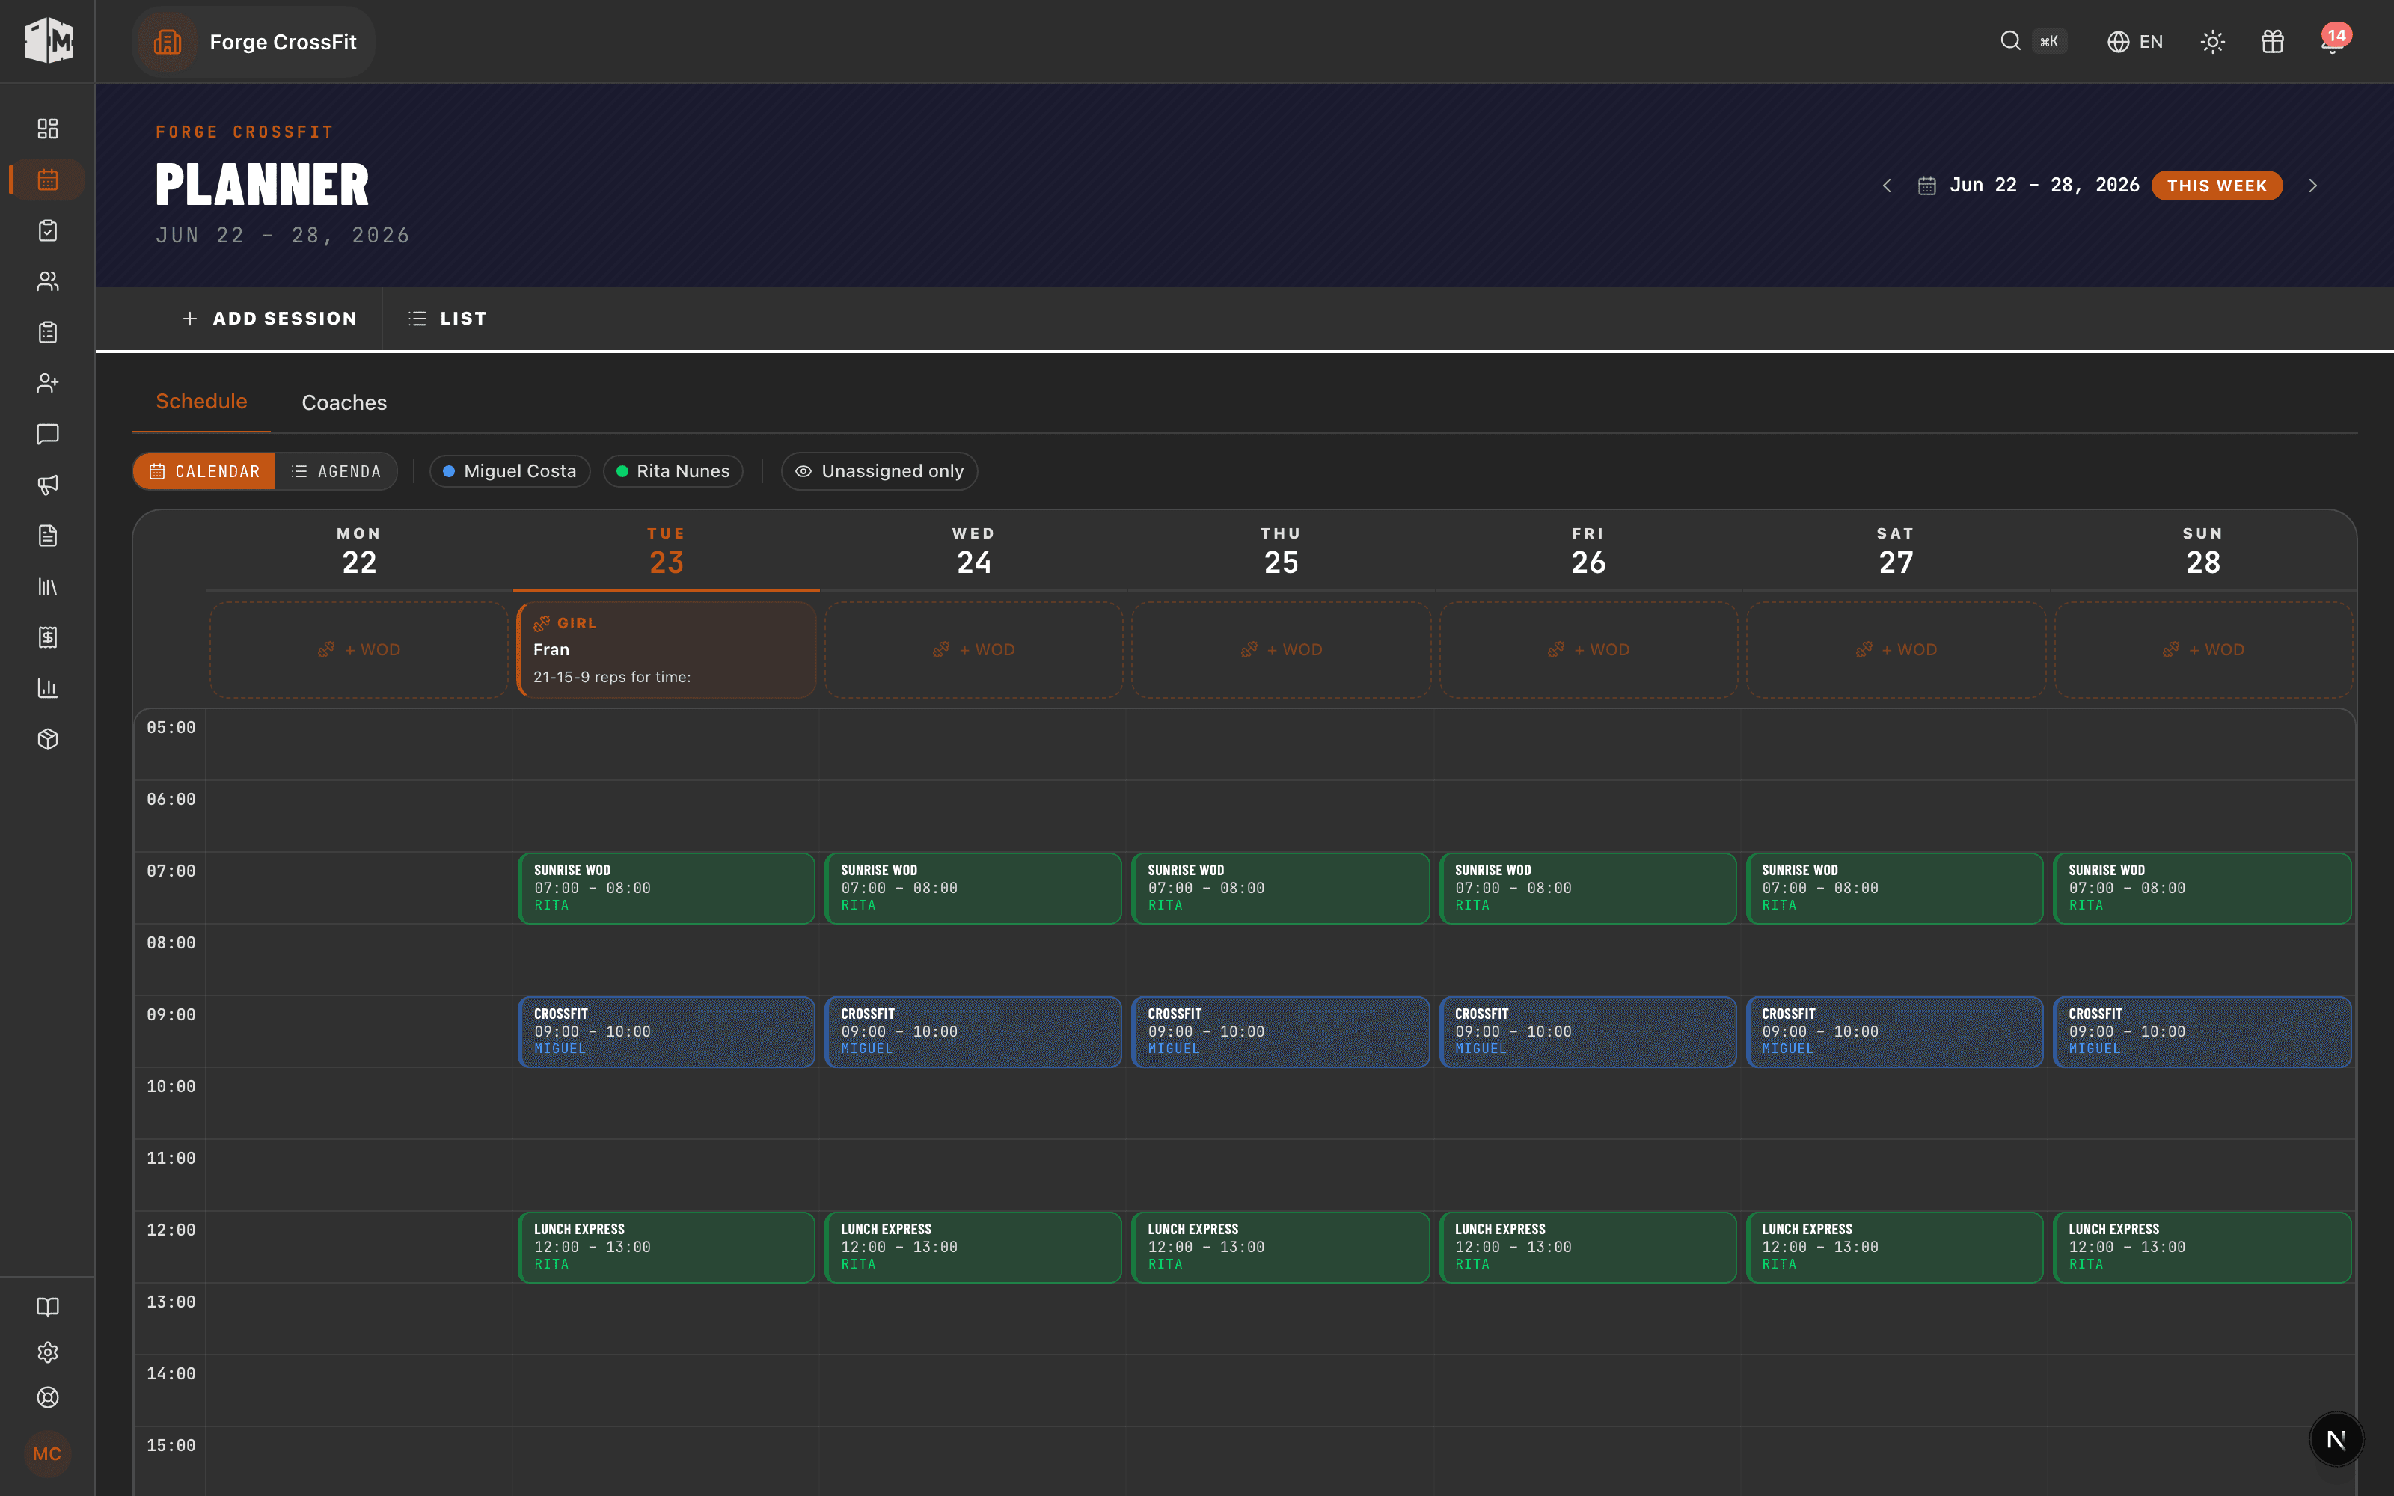Viewport: 2394px width, 1496px height.
Task: Click the round N button at bottom right
Action: click(2336, 1440)
